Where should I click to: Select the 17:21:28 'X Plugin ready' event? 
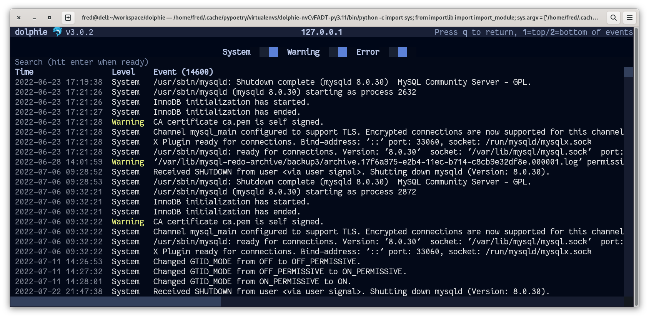click(372, 142)
